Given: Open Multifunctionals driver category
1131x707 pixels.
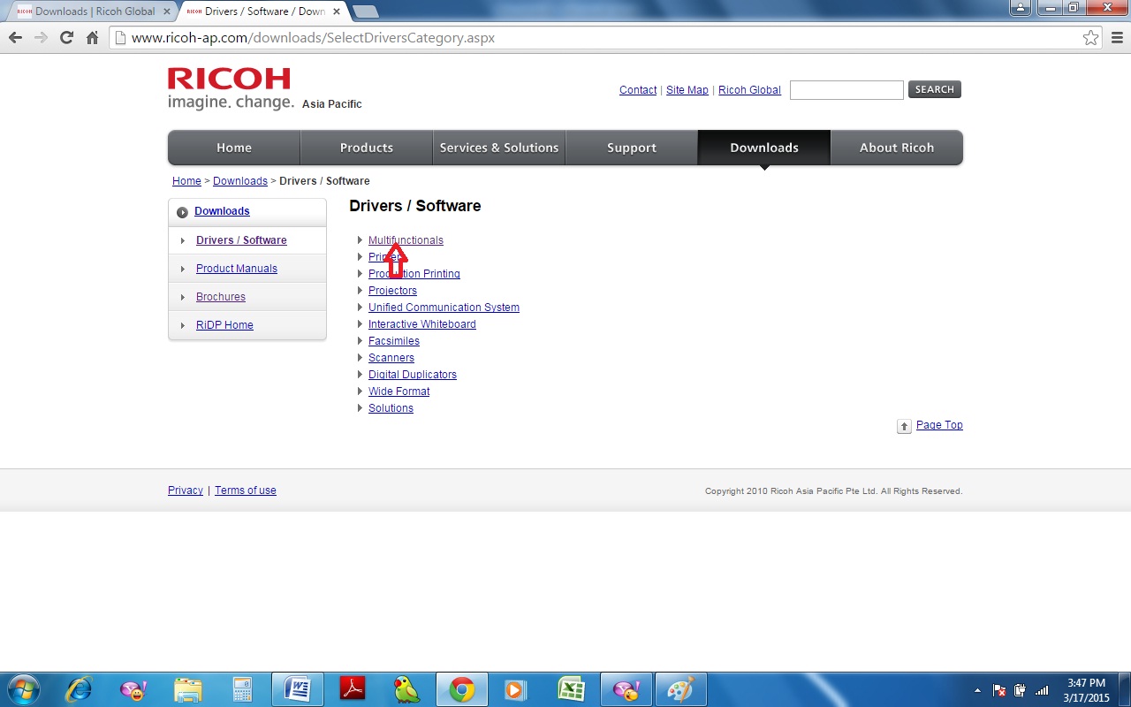Looking at the screenshot, I should (x=406, y=240).
